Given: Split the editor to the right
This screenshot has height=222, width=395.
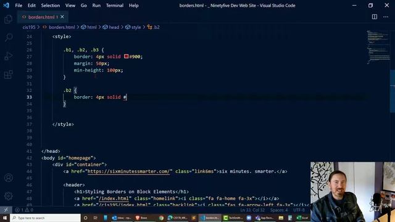Looking at the screenshot, I should click(x=375, y=17).
